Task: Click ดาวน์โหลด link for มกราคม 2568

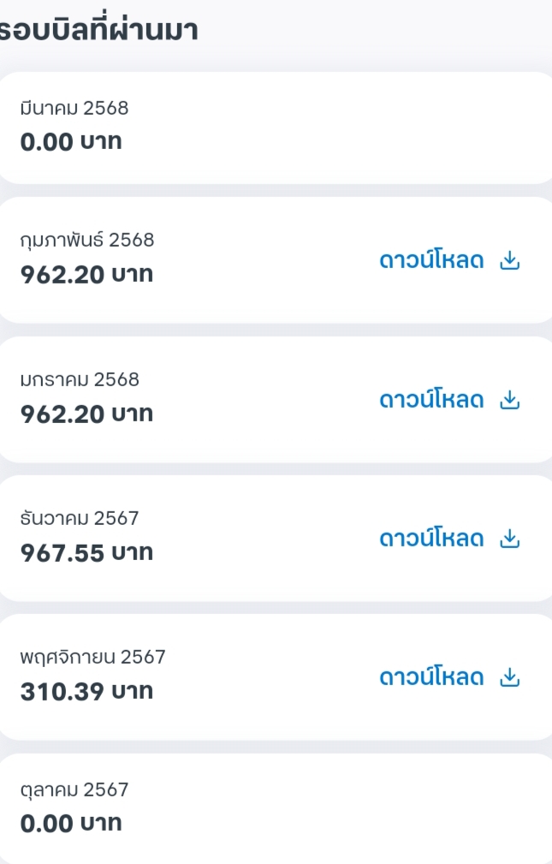Action: (431, 399)
